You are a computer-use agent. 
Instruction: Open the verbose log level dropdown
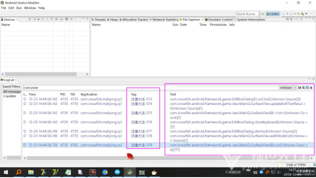[288, 87]
